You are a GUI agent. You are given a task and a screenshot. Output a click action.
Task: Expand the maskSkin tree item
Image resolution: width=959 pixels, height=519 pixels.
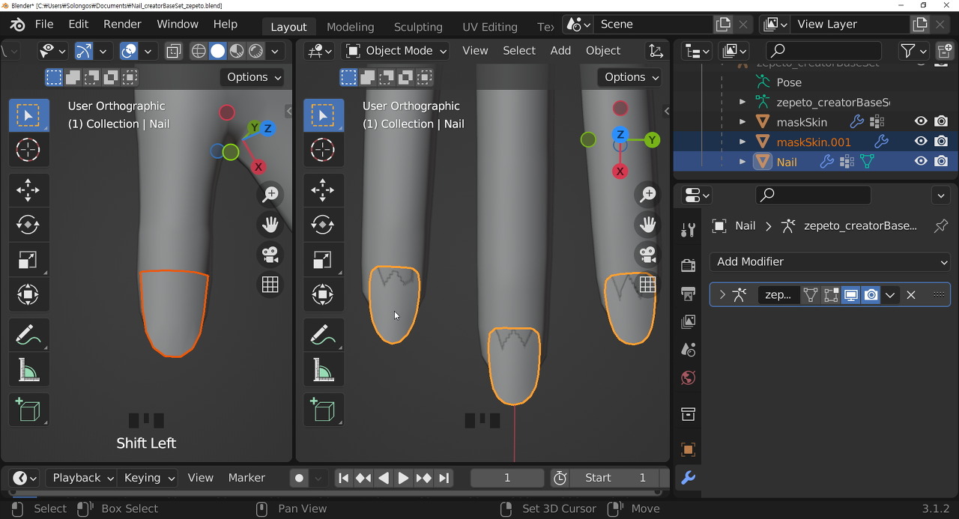click(x=742, y=121)
